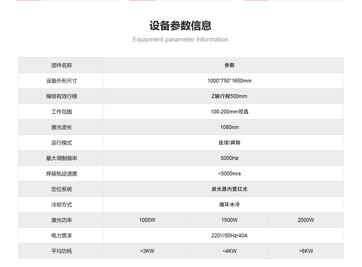
Task: Select the 1500W laser power cell
Action: click(x=229, y=220)
